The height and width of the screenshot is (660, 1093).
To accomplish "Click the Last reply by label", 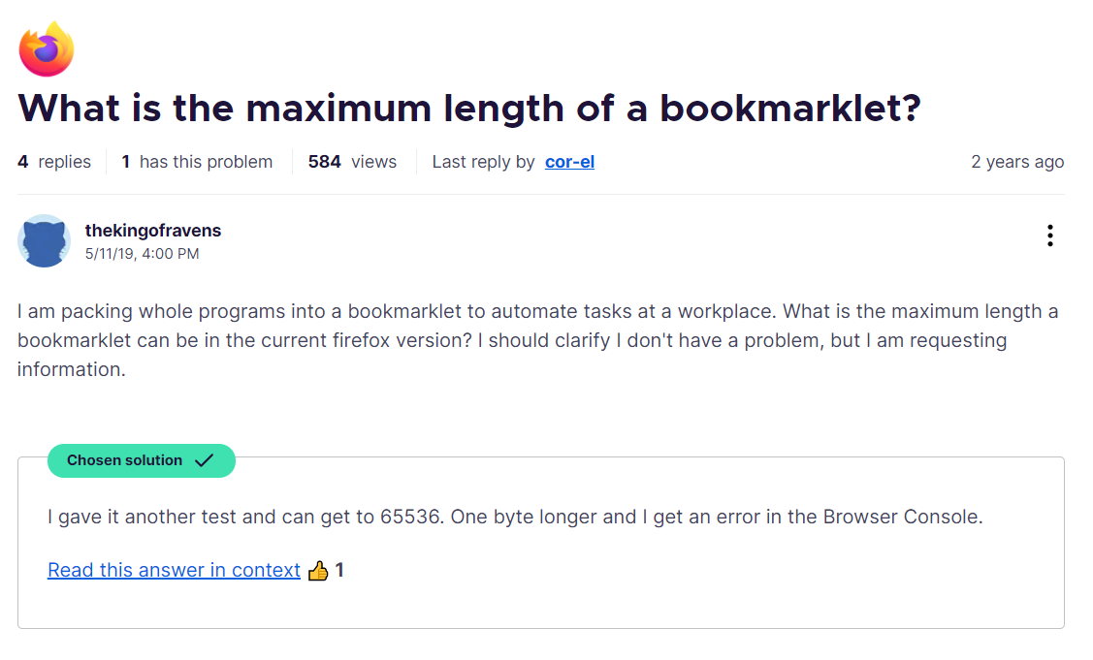I will (483, 162).
